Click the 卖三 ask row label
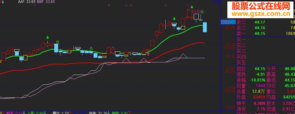The height and width of the screenshot is (114, 295). (241, 22)
